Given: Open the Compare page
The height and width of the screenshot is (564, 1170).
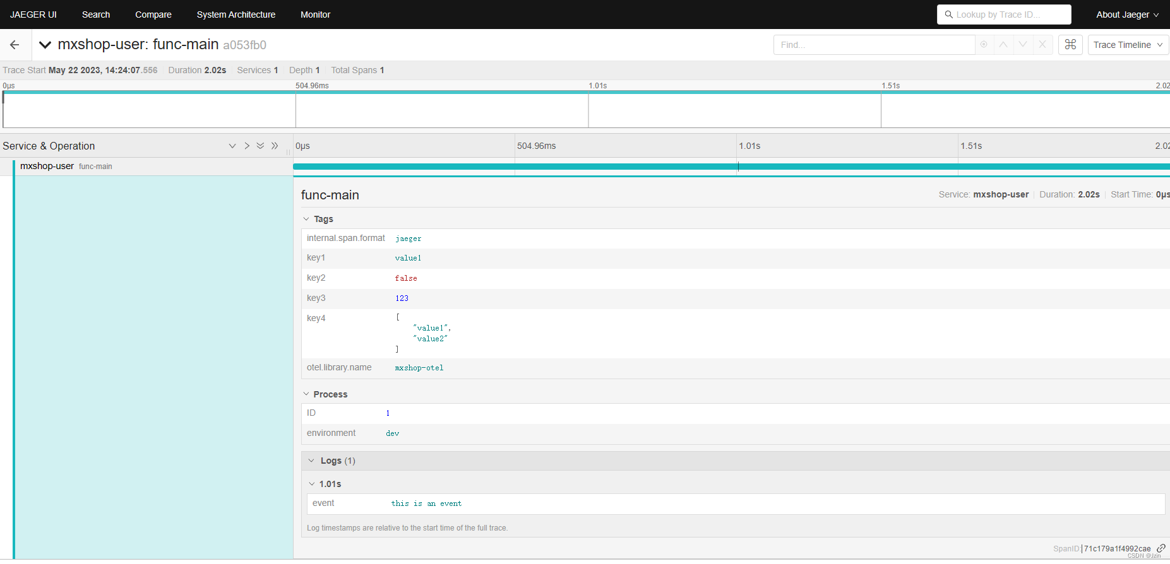Looking at the screenshot, I should point(153,15).
